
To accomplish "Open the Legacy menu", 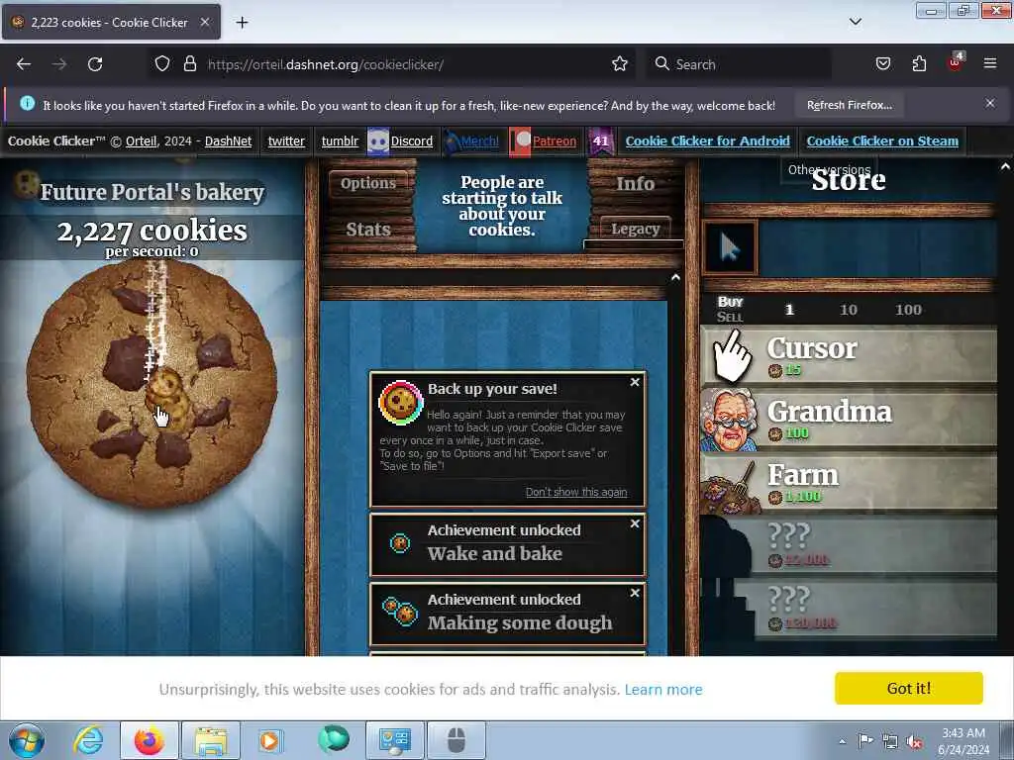I will [635, 229].
